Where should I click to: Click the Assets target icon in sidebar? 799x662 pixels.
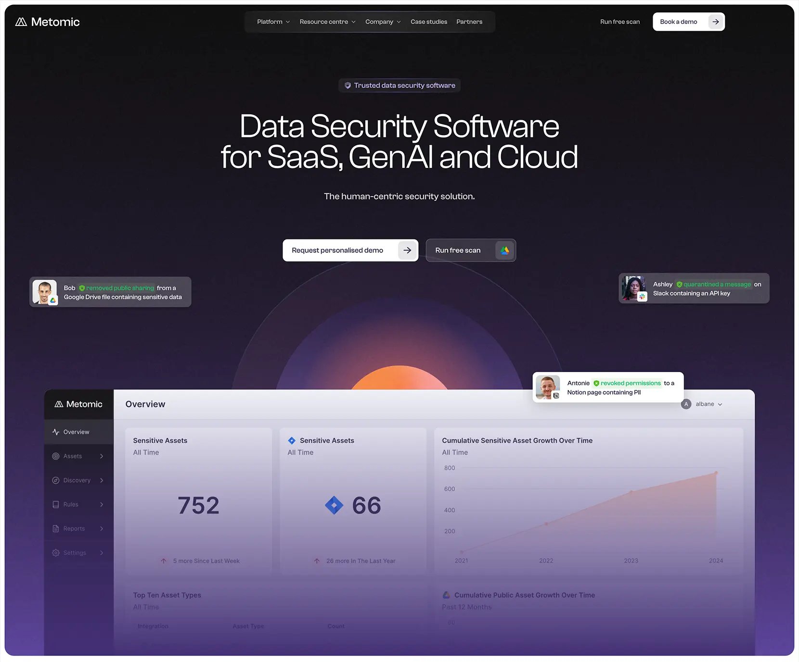point(56,456)
